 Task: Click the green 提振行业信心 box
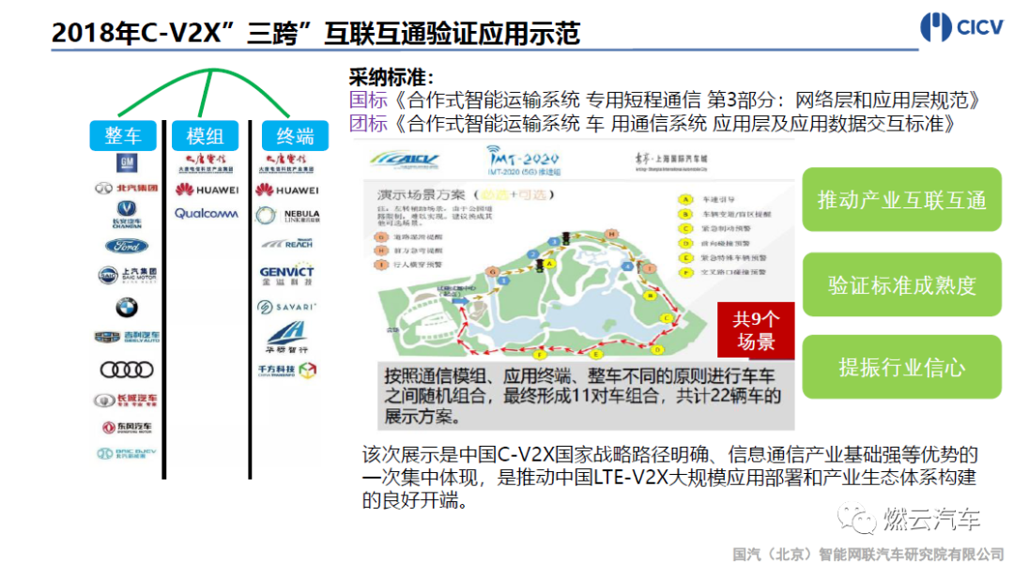[901, 367]
